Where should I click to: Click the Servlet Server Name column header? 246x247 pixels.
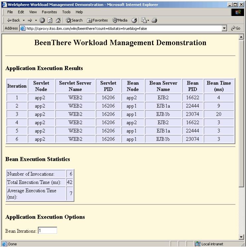[x=75, y=86]
